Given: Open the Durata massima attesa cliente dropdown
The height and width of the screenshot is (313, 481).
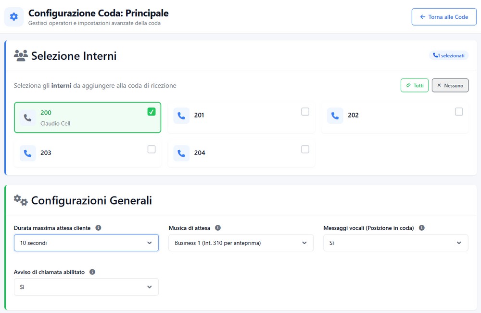Looking at the screenshot, I should [x=86, y=243].
